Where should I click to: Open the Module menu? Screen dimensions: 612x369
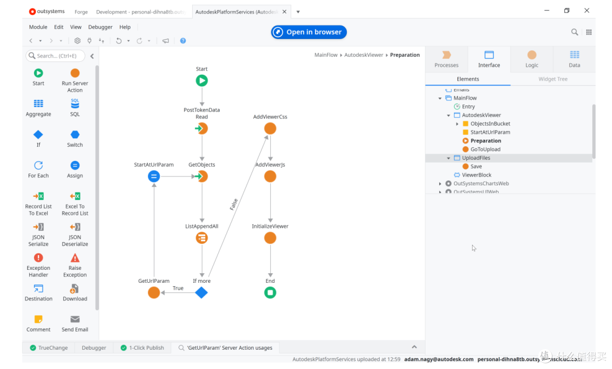(38, 27)
